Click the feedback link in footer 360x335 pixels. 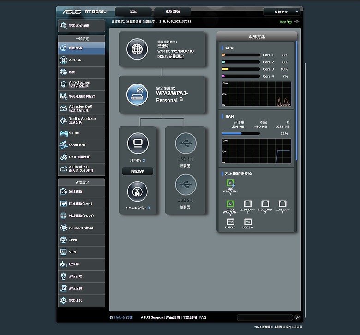point(190,317)
